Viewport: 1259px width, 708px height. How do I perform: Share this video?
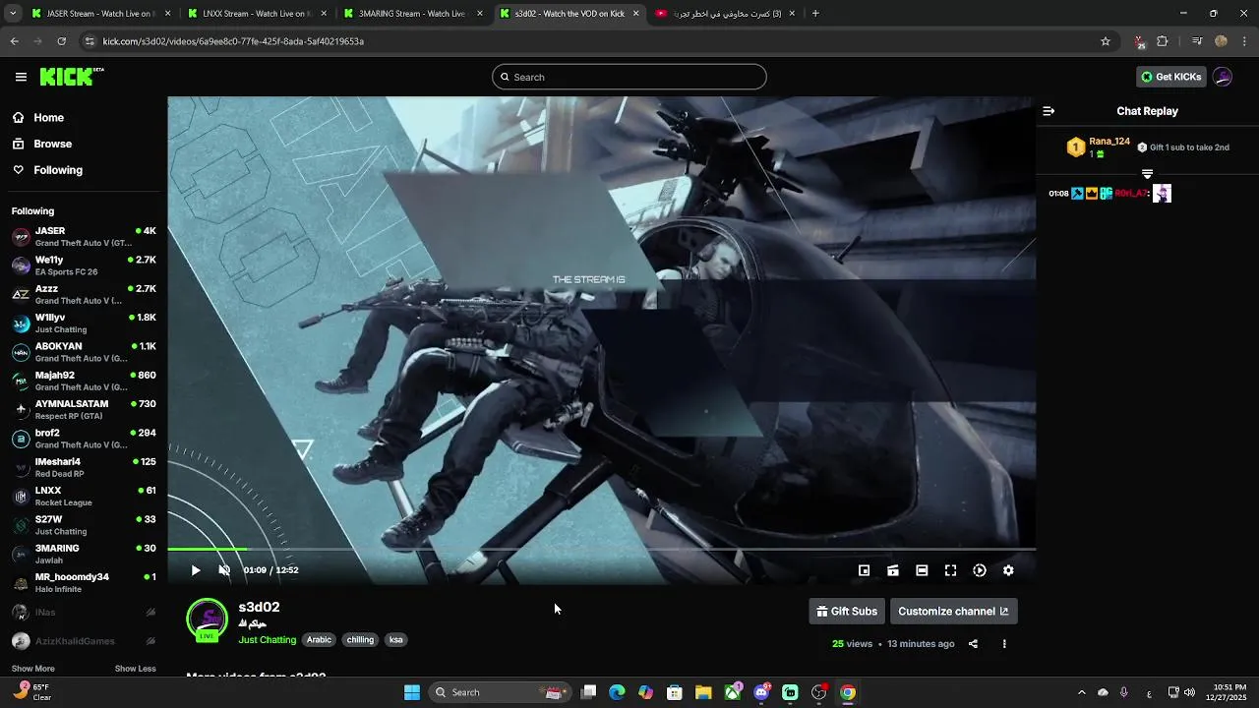coord(973,644)
